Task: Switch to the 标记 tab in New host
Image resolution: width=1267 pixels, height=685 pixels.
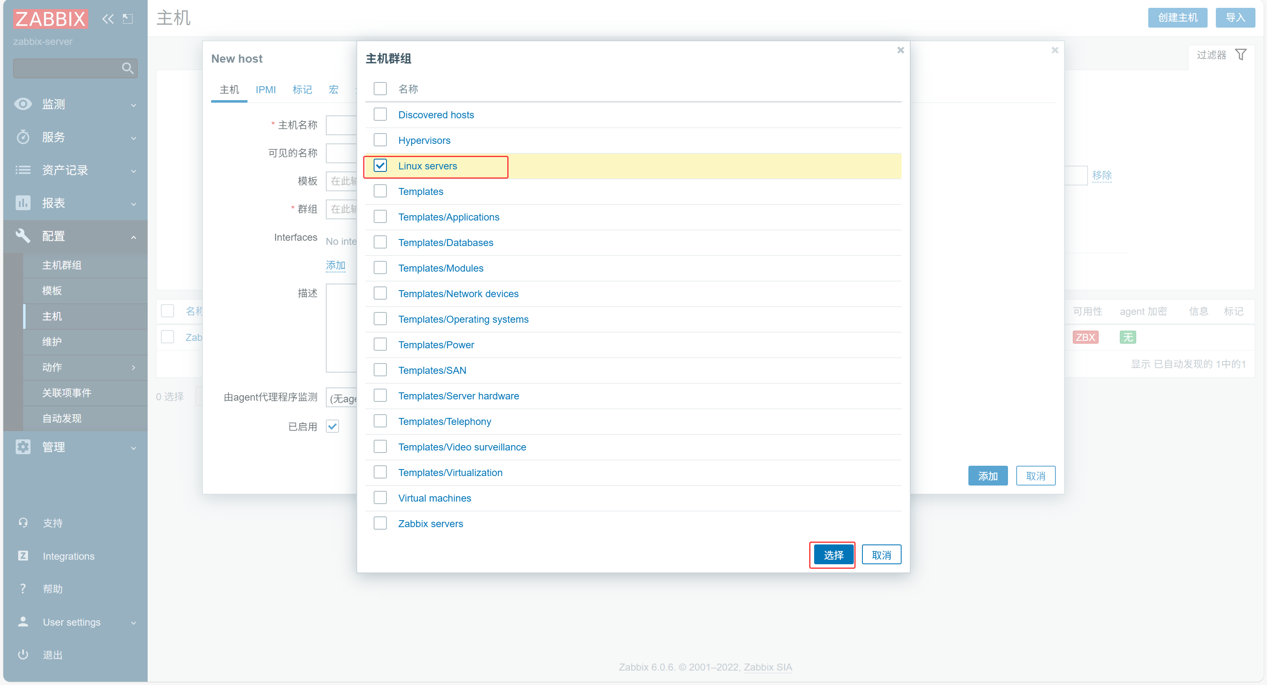Action: click(x=302, y=89)
